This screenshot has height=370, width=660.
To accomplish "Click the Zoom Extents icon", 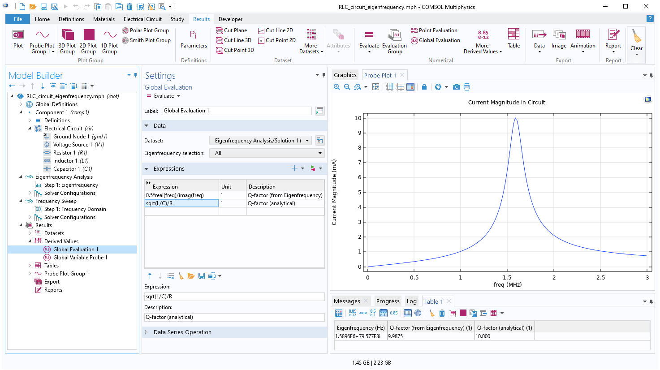I will (375, 87).
